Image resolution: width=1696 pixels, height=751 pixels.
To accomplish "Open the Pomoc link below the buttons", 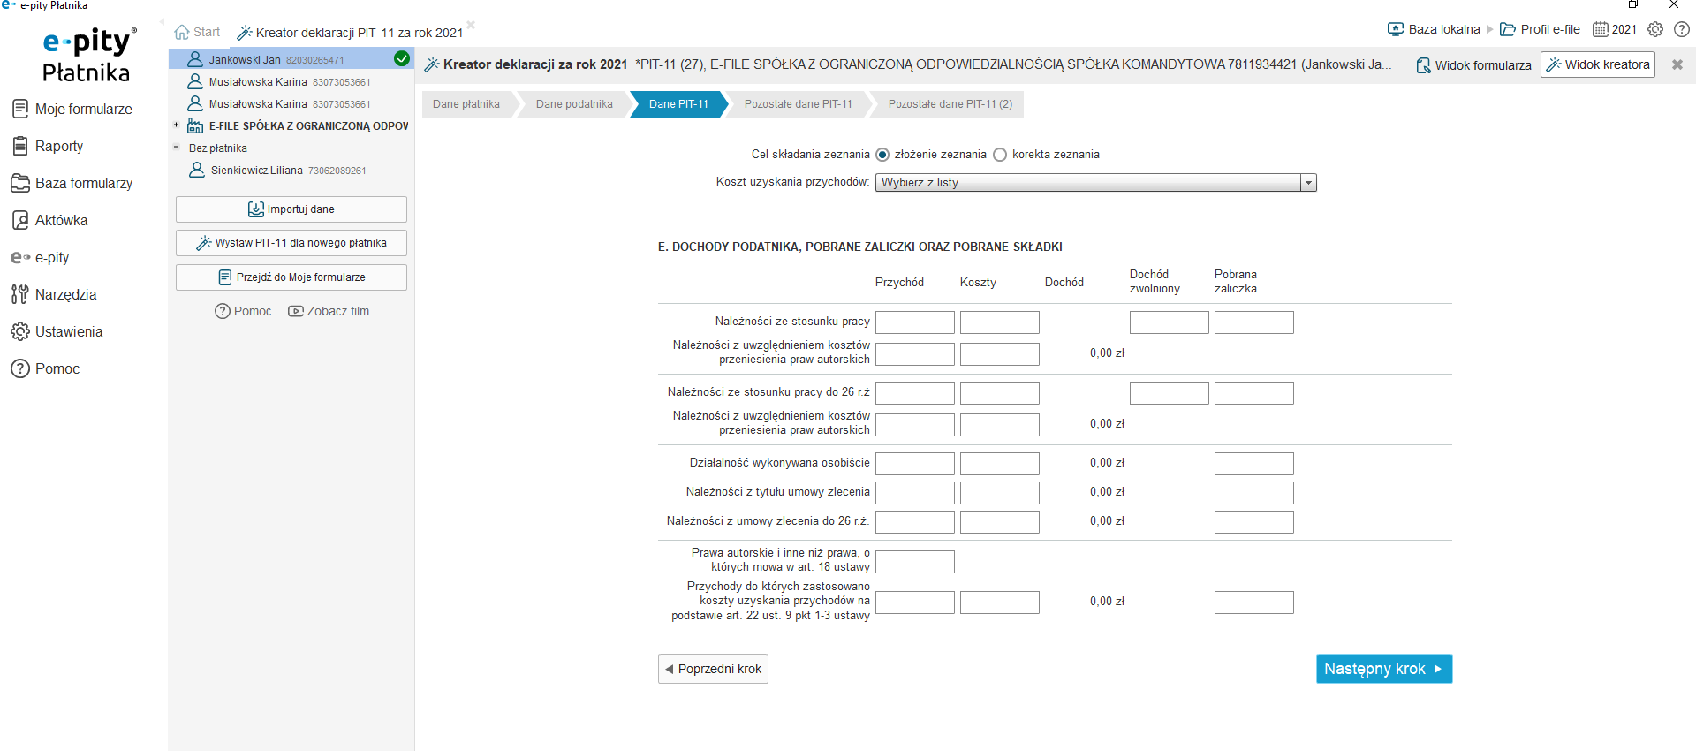I will click(243, 311).
